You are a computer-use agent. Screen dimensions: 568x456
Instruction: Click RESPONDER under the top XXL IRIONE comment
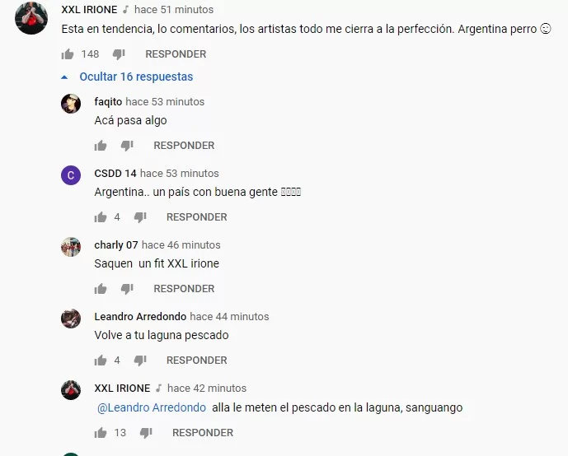point(176,54)
